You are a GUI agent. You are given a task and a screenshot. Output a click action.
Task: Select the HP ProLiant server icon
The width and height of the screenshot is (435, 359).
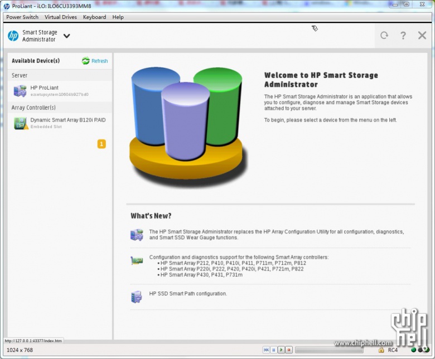pos(20,91)
